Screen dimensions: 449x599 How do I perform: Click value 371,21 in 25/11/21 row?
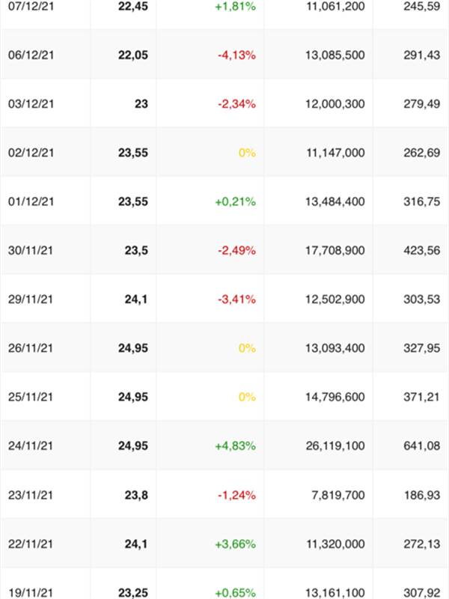[423, 397]
